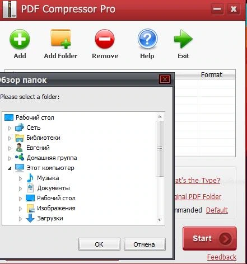
Task: Select the Музыка music note icon
Action: click(x=30, y=178)
